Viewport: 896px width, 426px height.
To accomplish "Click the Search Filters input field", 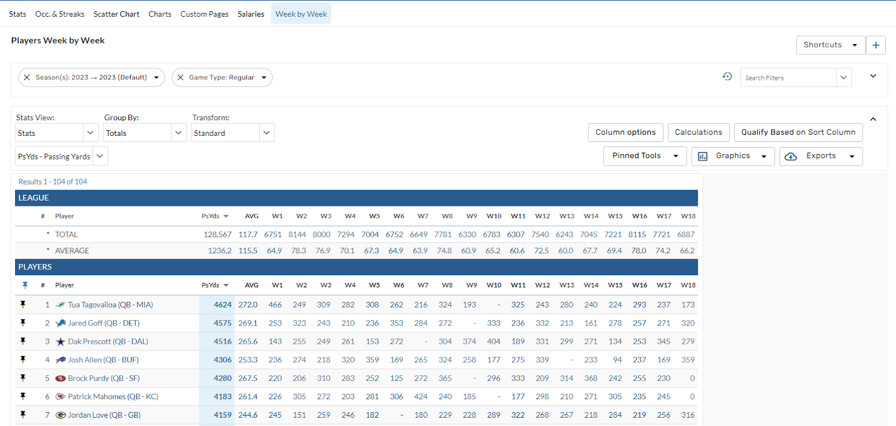I will click(x=788, y=78).
